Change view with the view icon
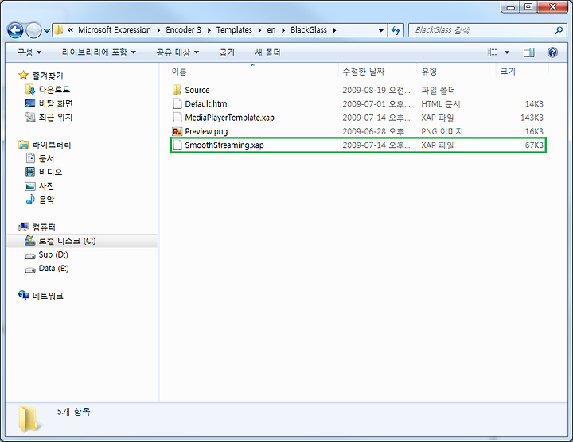 pos(493,52)
